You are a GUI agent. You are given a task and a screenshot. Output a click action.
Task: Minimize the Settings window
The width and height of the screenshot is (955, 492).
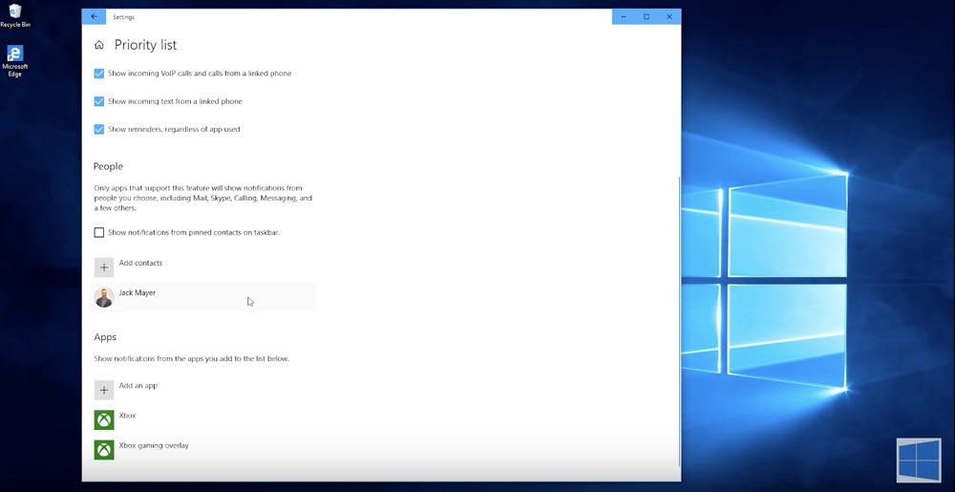point(623,17)
